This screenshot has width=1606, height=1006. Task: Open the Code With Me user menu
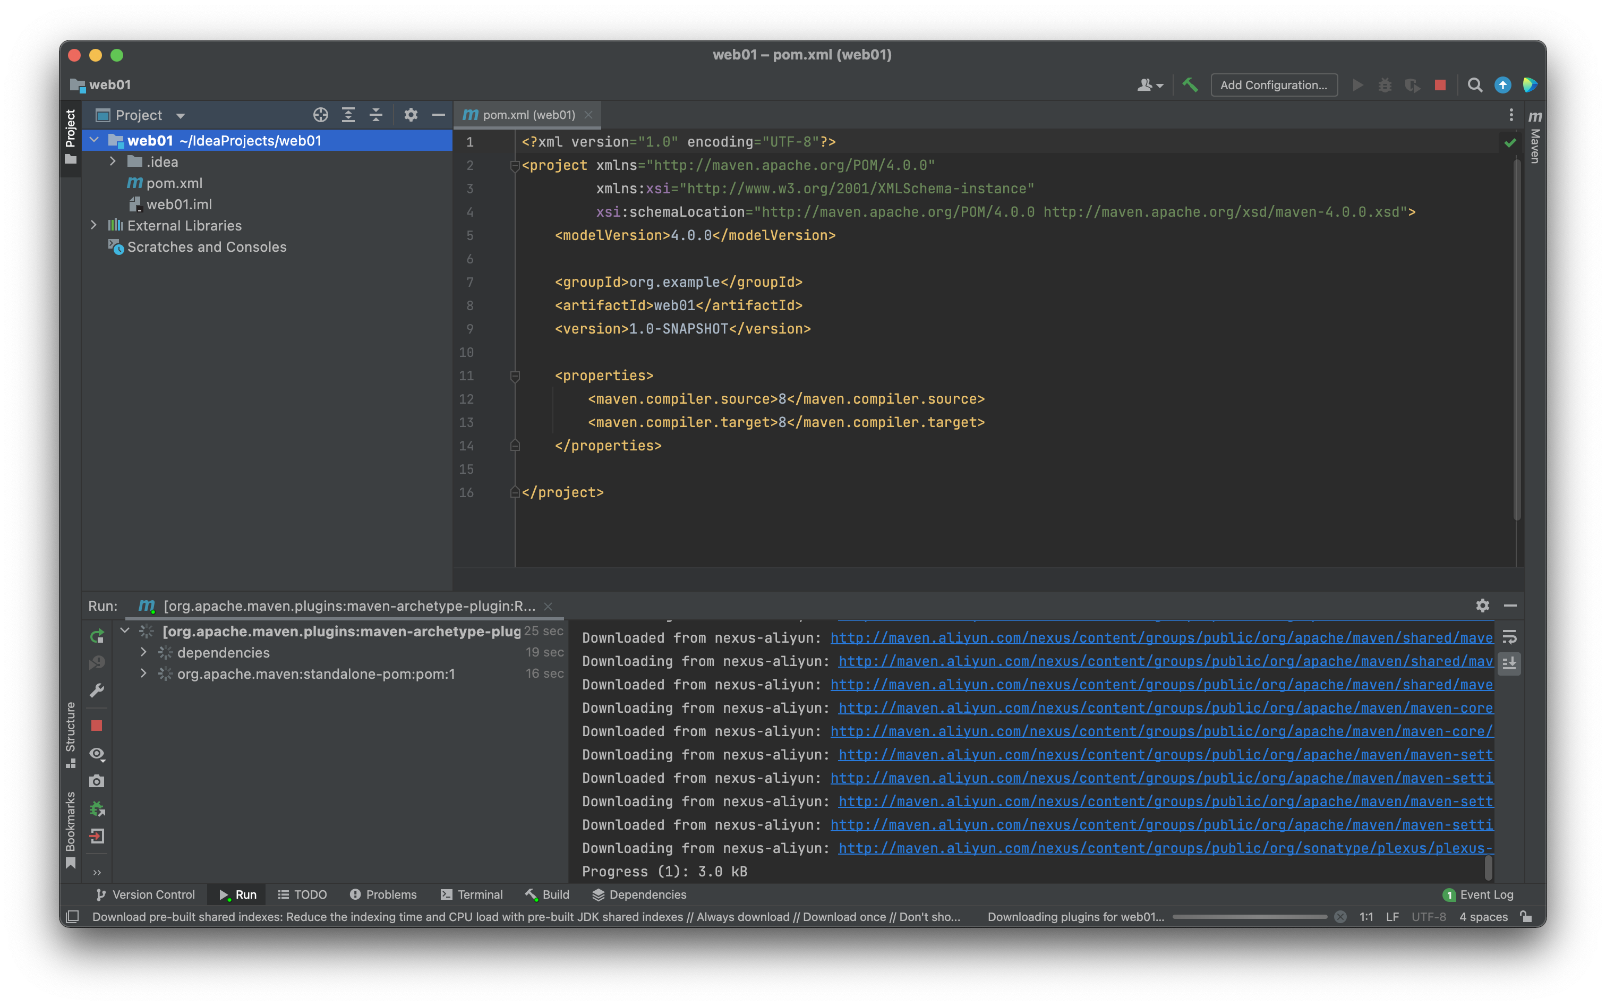[x=1150, y=85]
